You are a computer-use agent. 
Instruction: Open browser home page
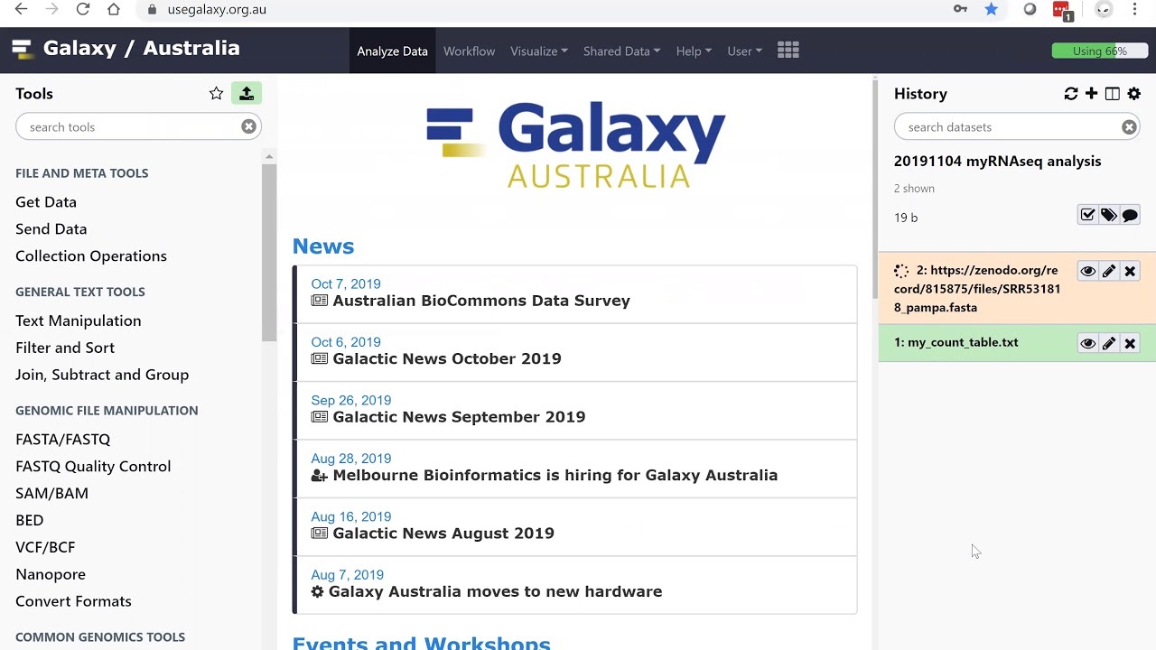coord(114,9)
